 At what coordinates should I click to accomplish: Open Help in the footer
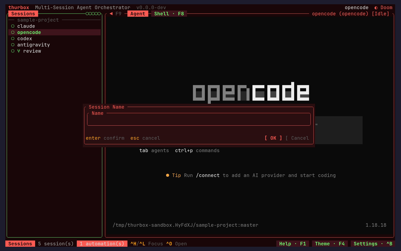(x=292, y=244)
